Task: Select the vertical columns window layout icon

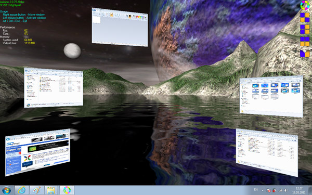Action: 305,29
